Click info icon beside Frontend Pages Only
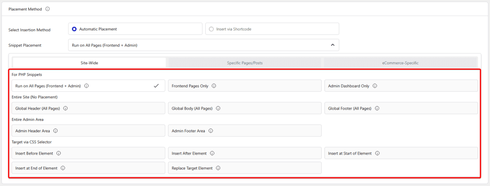Viewport: 490px width, 186px height. coord(214,86)
